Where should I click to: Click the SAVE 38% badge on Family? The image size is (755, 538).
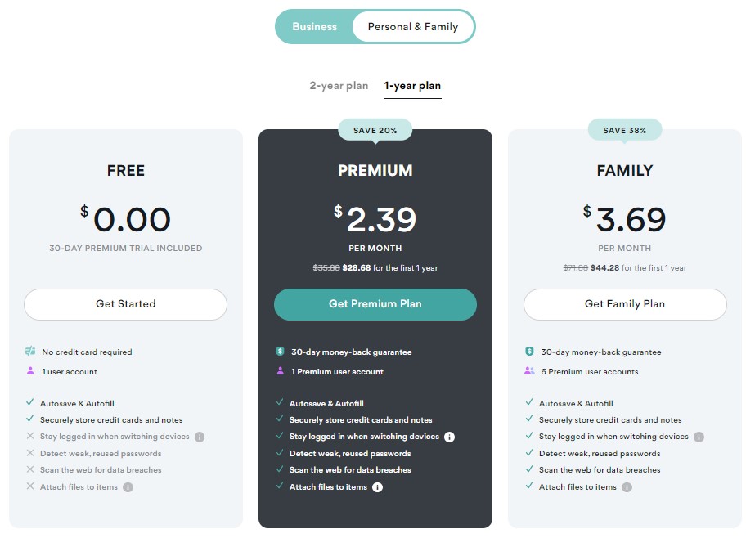[x=624, y=130]
